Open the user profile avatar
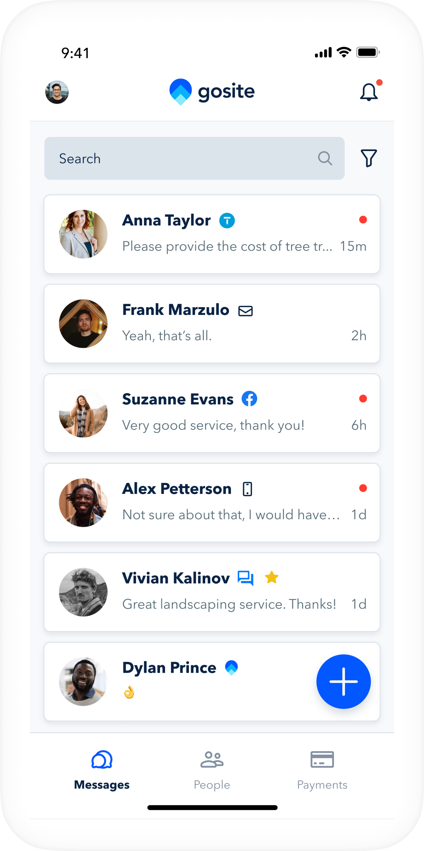The height and width of the screenshot is (851, 424). coord(57,92)
